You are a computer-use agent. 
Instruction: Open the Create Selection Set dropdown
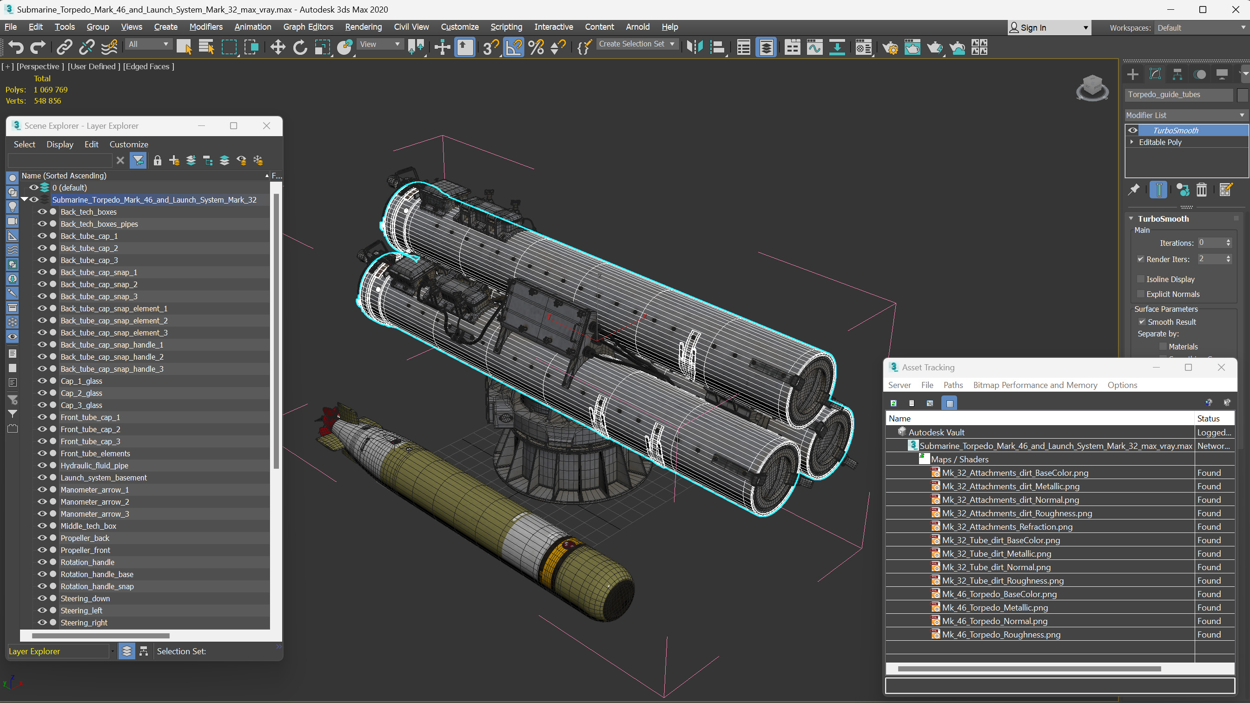point(637,44)
